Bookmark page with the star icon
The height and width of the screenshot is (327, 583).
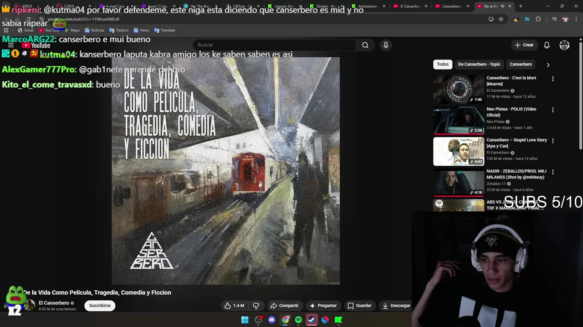pos(501,19)
